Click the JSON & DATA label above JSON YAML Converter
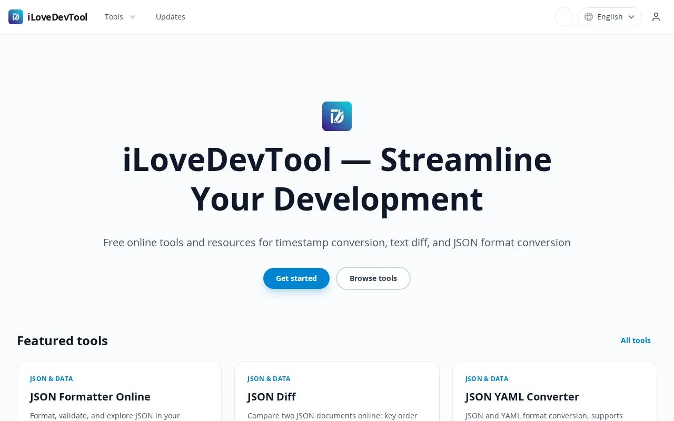Viewport: 674px width, 421px height. coord(487,378)
